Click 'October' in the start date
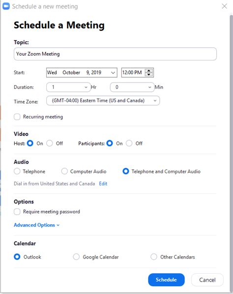 pyautogui.click(x=71, y=73)
